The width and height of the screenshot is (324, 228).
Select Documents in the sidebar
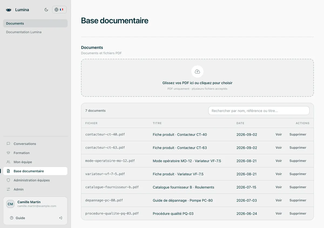(x=35, y=24)
